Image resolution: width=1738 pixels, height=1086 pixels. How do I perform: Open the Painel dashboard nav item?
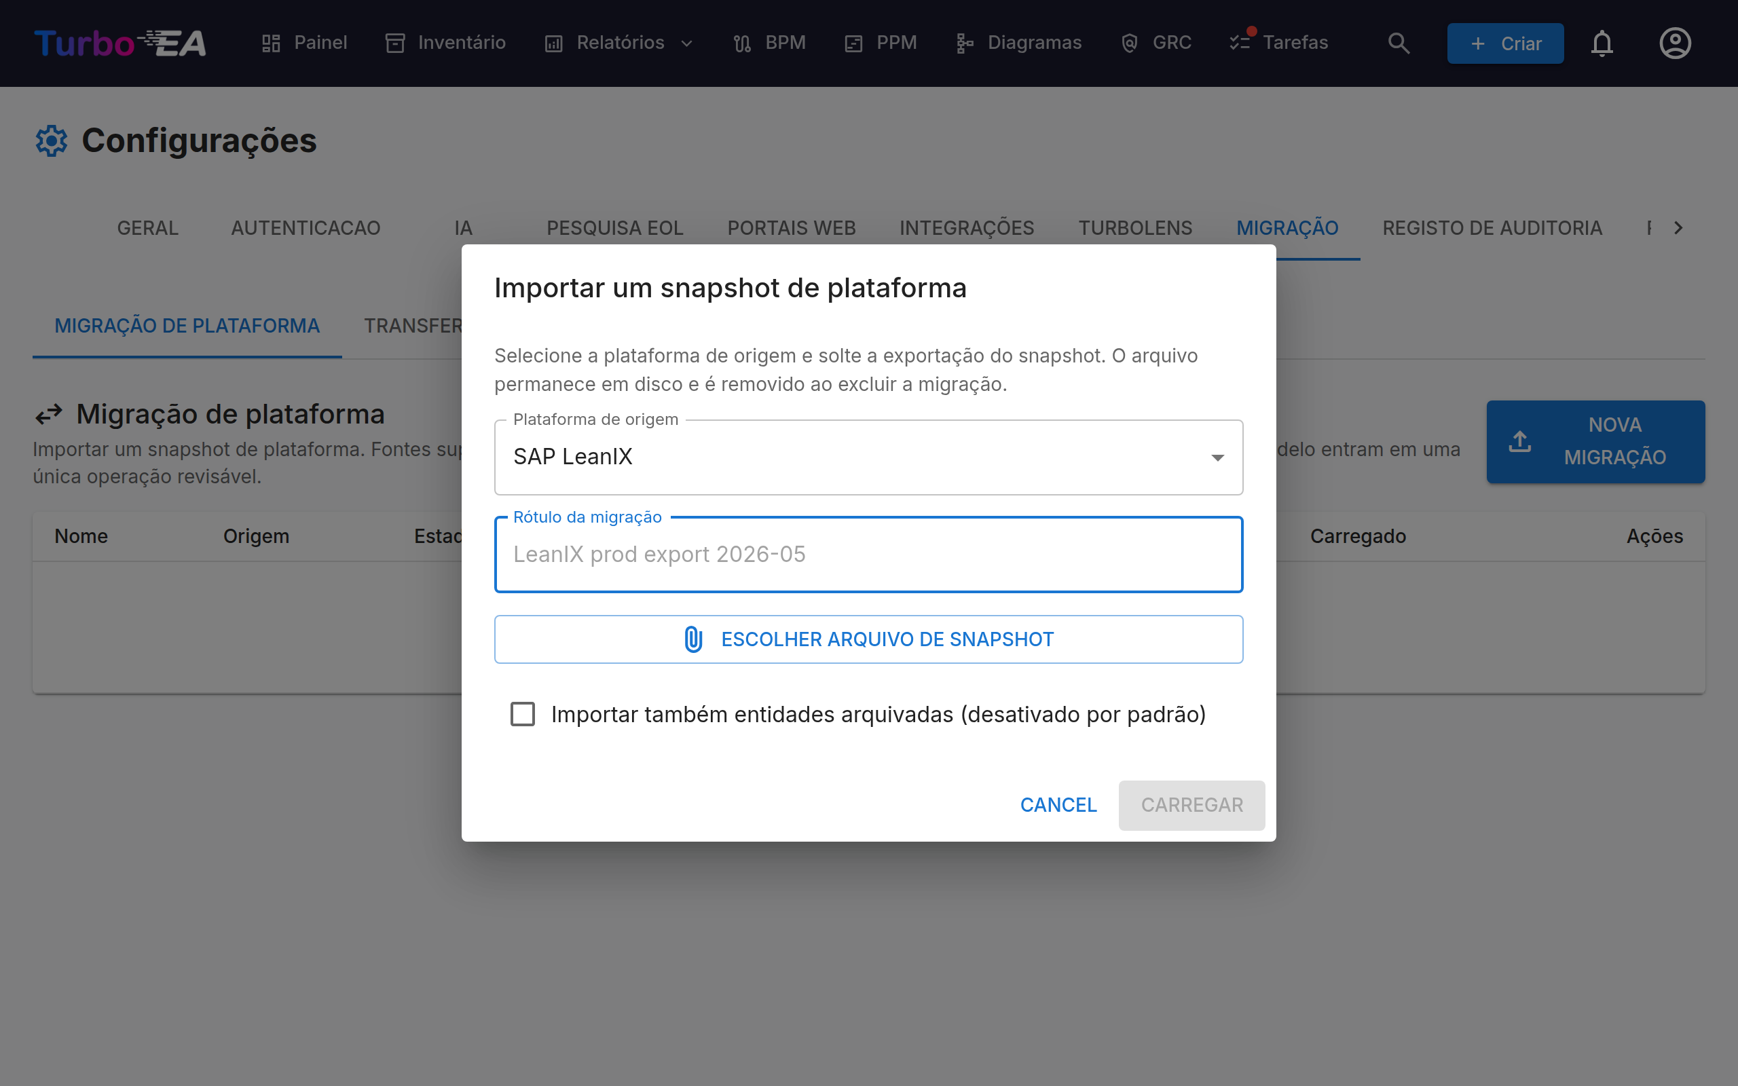[x=305, y=43]
